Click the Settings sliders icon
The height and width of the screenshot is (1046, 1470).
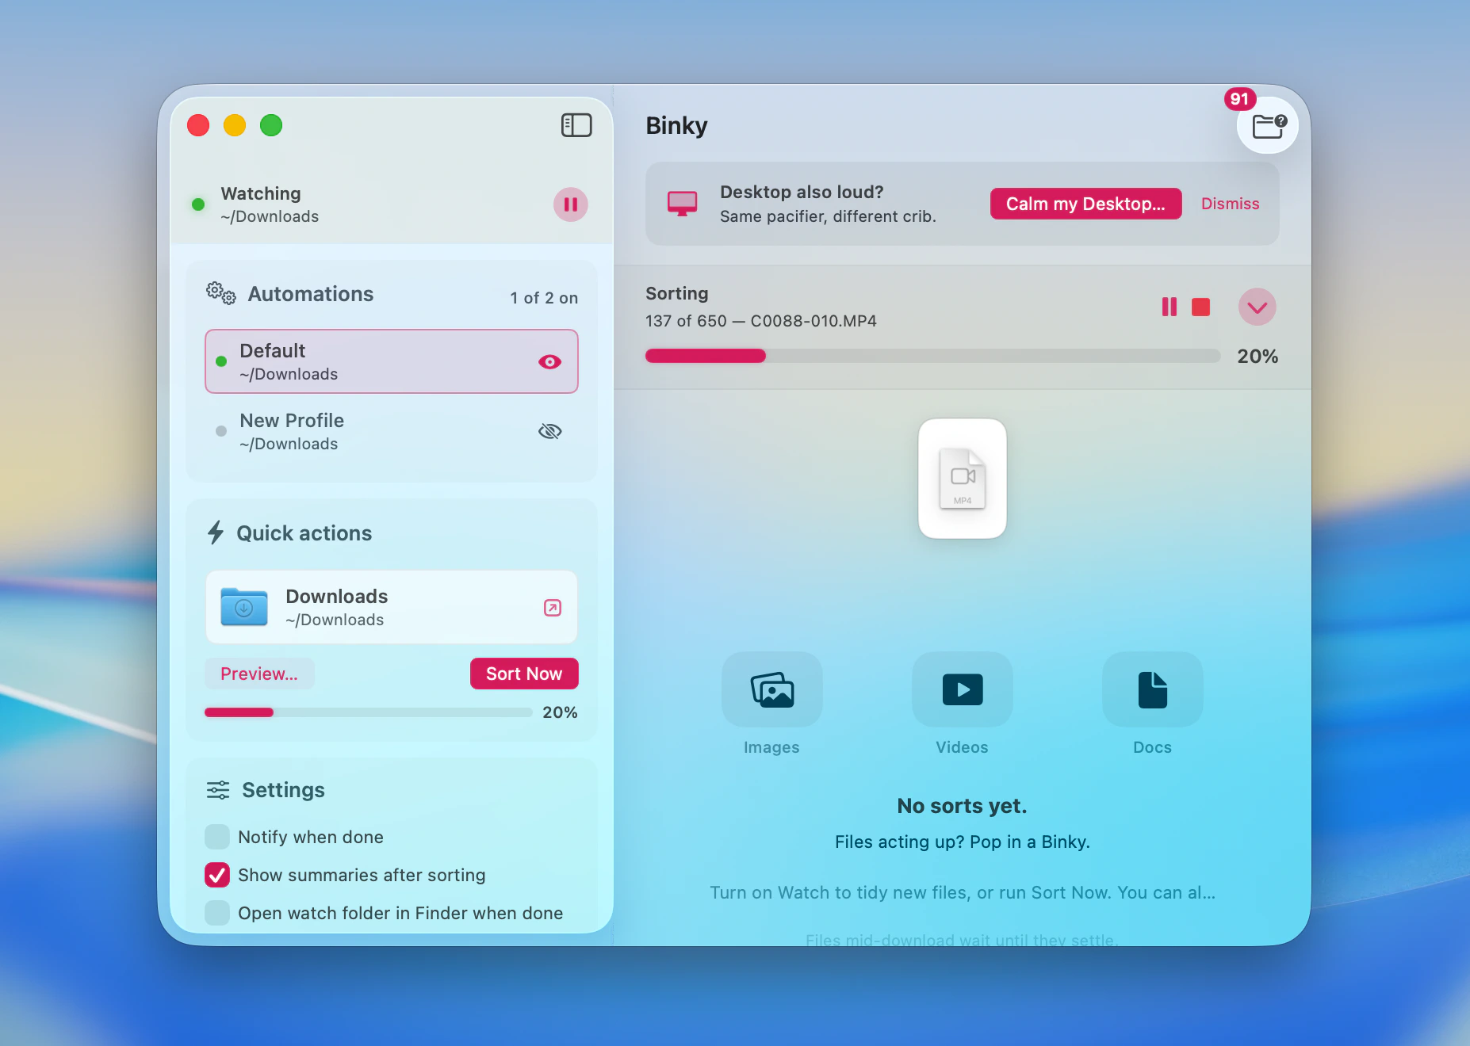coord(218,790)
